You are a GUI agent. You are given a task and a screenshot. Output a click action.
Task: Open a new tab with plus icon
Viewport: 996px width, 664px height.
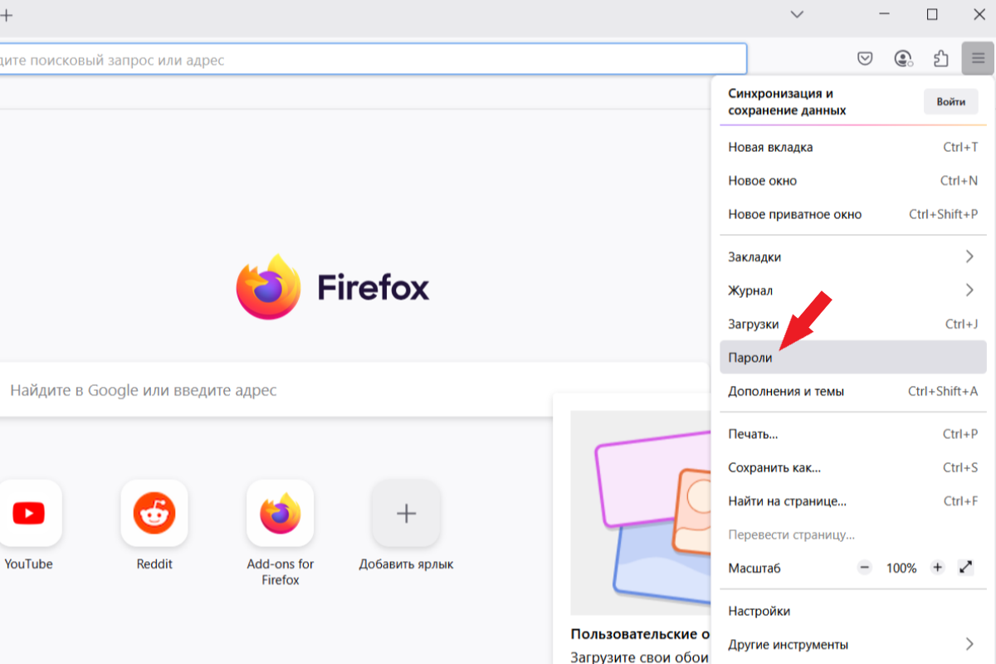(x=7, y=15)
